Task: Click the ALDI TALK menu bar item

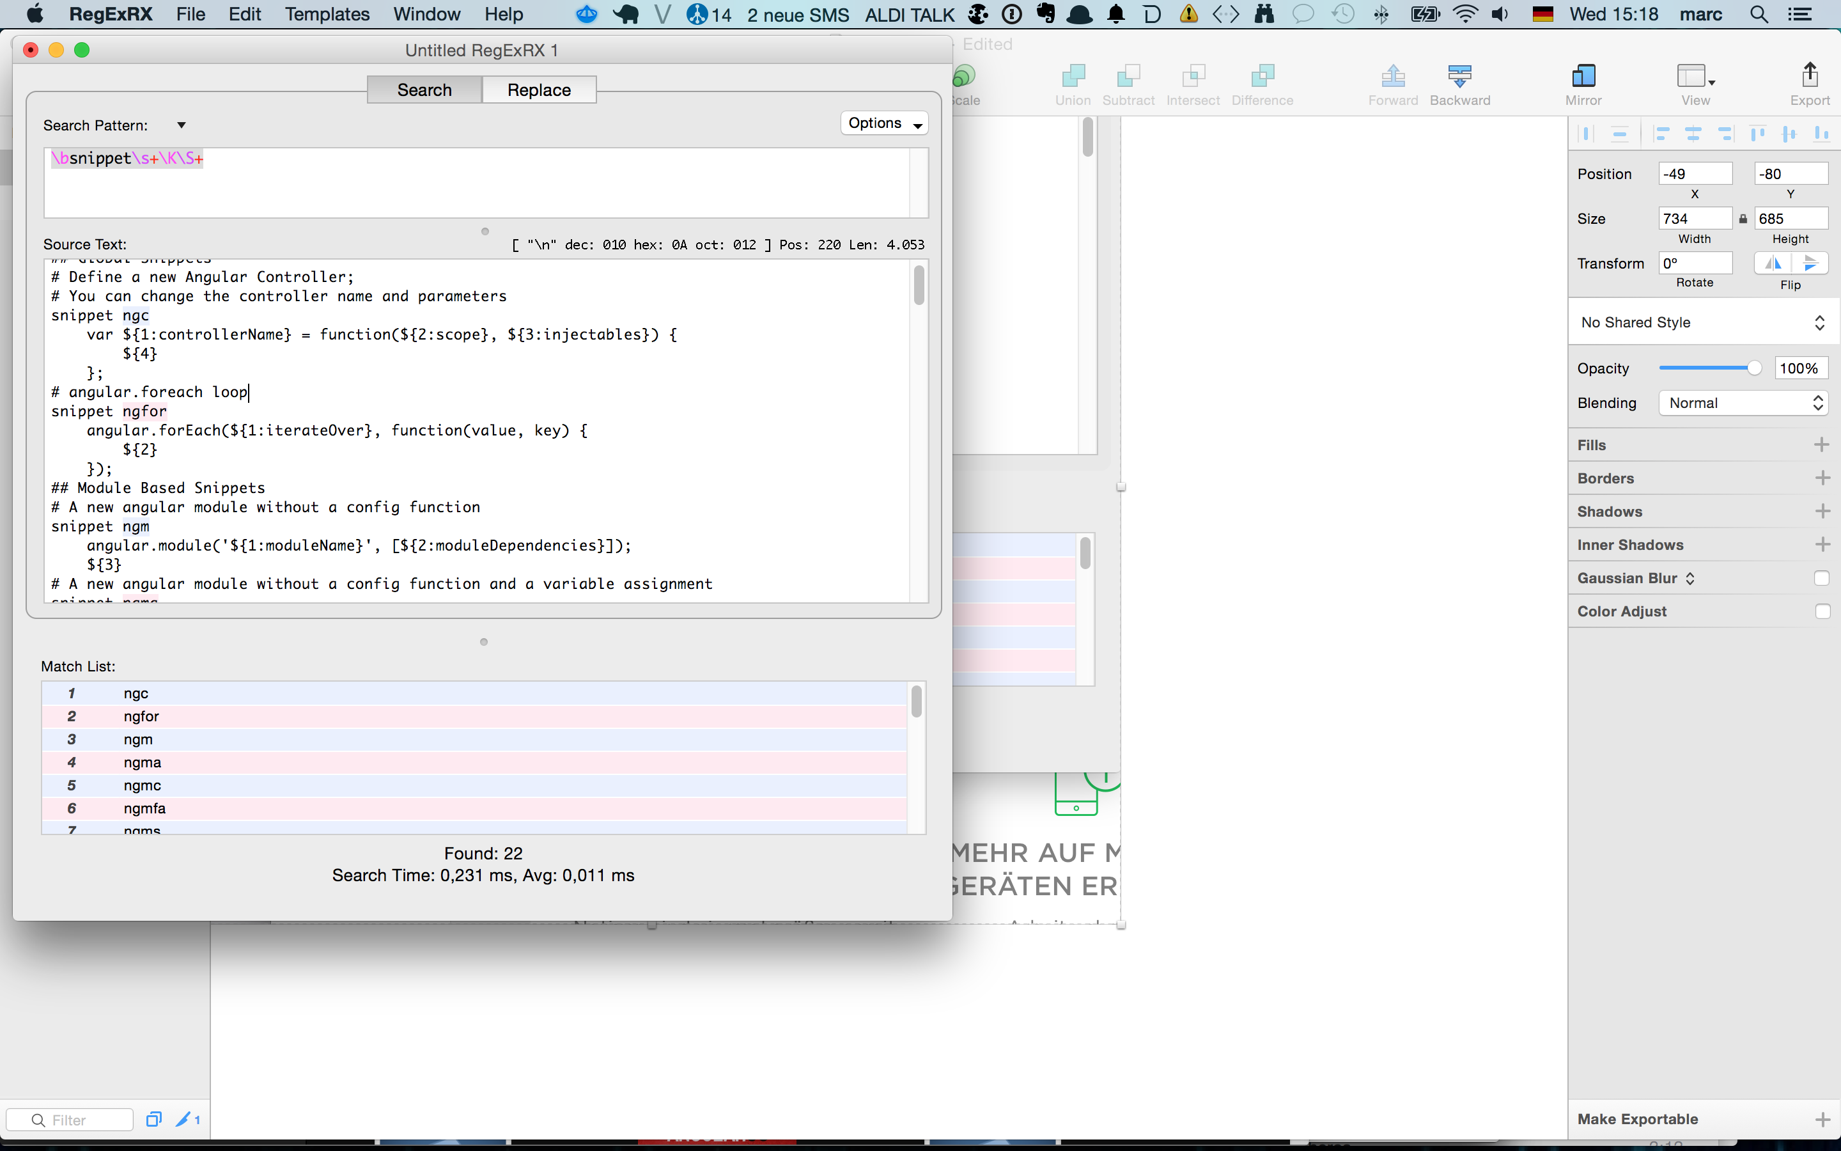Action: tap(909, 15)
